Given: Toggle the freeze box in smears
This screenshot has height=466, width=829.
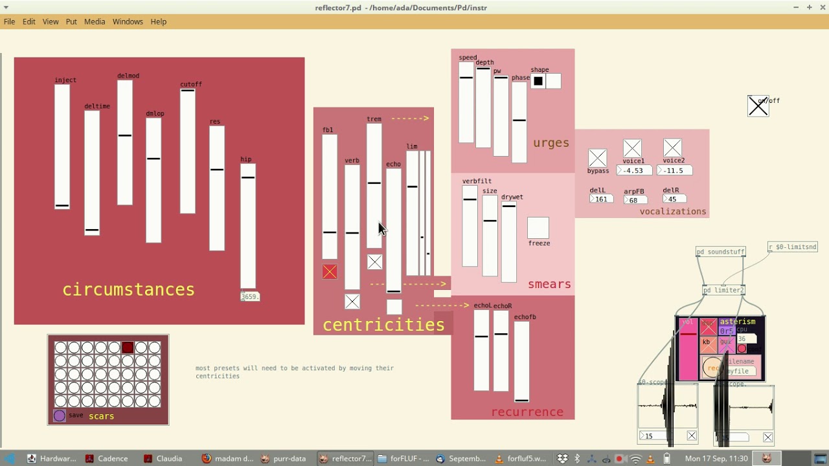Looking at the screenshot, I should point(538,228).
